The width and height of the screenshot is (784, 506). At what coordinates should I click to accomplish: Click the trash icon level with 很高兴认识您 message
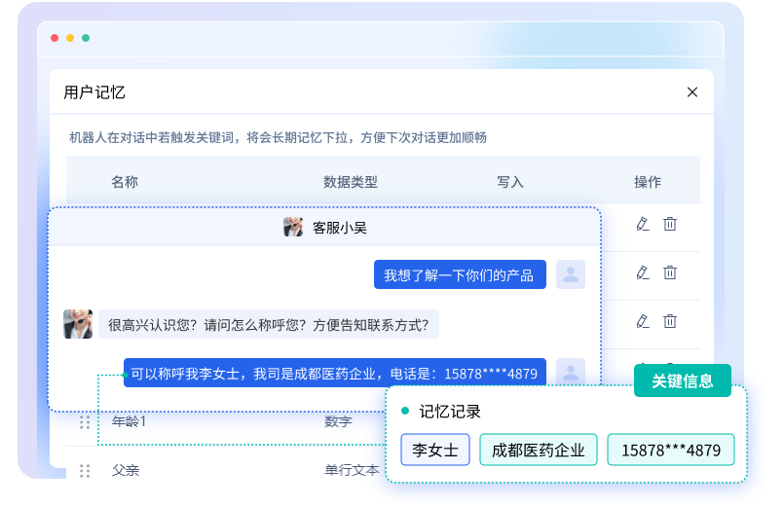point(670,321)
